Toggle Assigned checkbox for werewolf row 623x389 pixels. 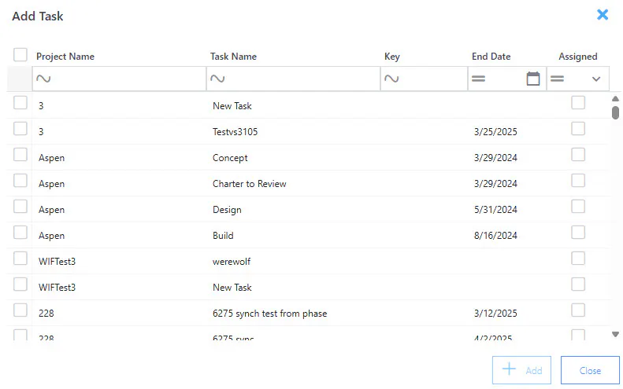click(578, 259)
